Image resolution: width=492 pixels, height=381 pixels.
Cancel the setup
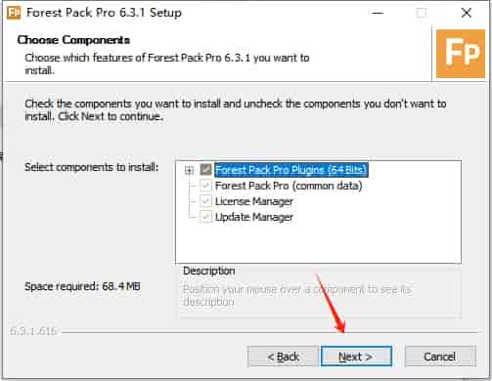(x=440, y=357)
